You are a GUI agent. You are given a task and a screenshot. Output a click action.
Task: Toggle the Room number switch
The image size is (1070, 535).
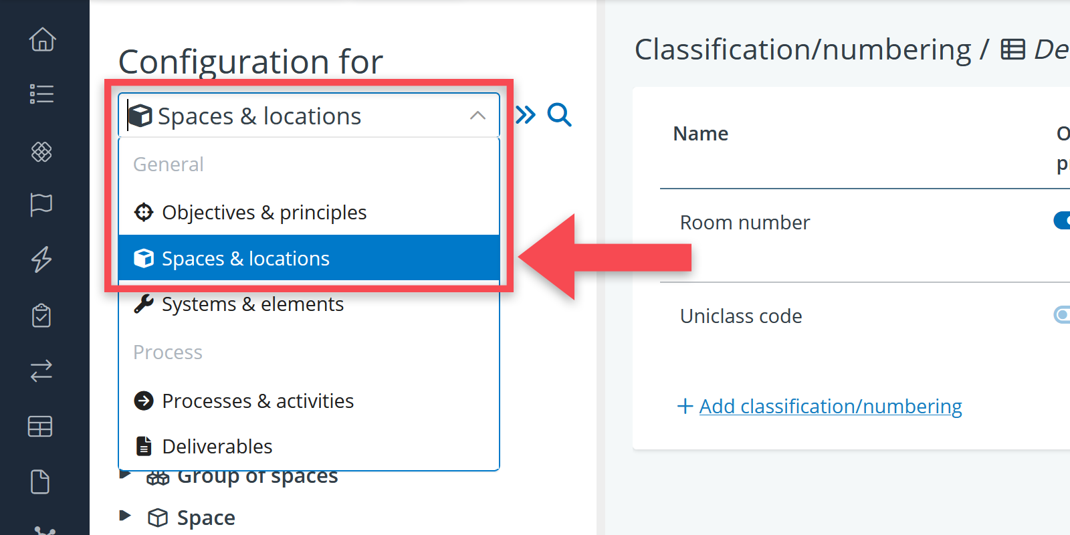[1062, 220]
